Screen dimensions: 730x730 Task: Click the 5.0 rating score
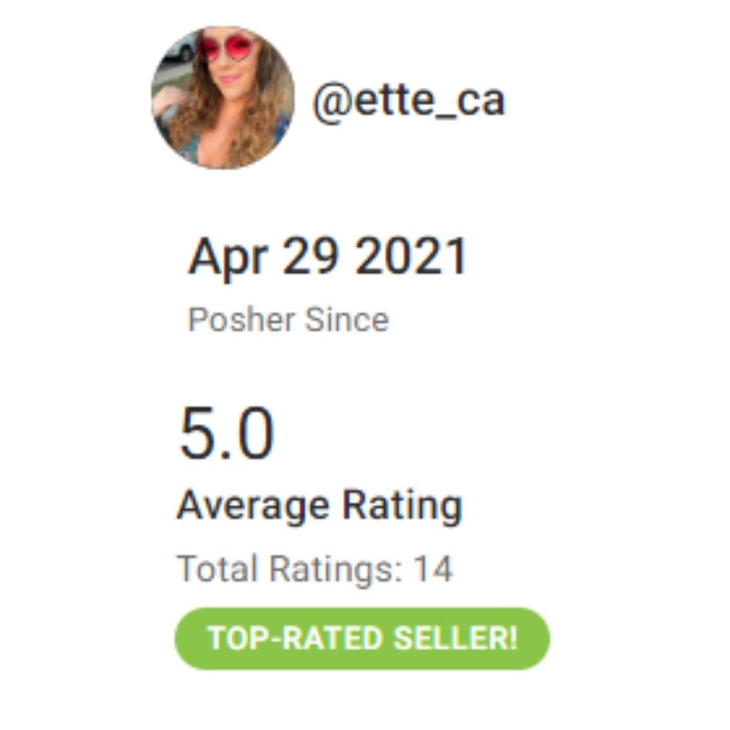[226, 436]
